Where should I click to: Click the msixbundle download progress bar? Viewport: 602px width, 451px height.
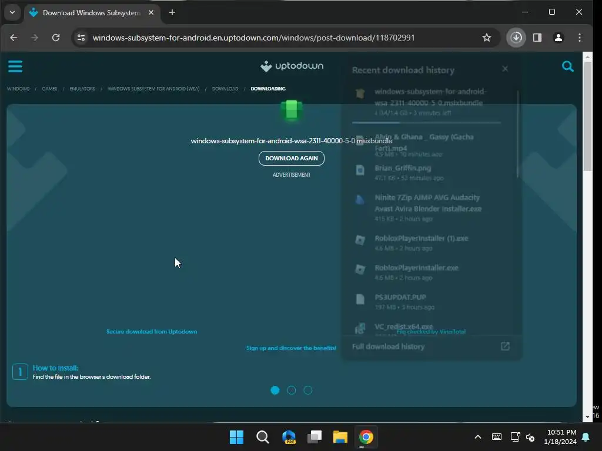427,123
